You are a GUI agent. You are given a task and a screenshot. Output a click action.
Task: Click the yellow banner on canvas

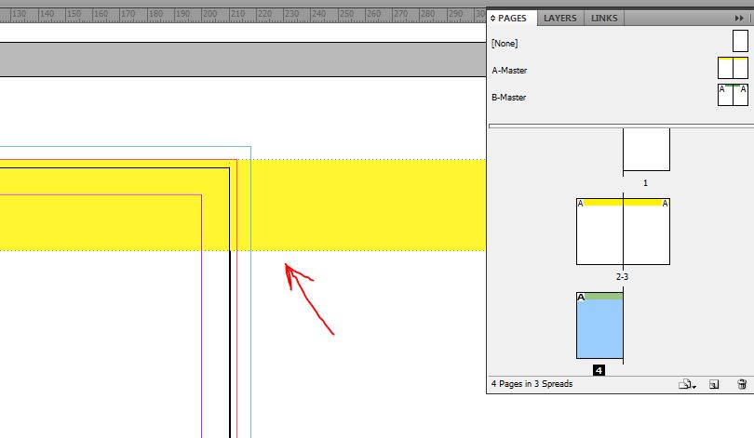[243, 206]
